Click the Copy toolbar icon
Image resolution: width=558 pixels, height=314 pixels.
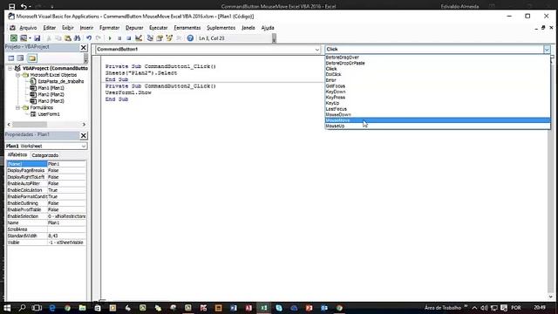point(58,38)
